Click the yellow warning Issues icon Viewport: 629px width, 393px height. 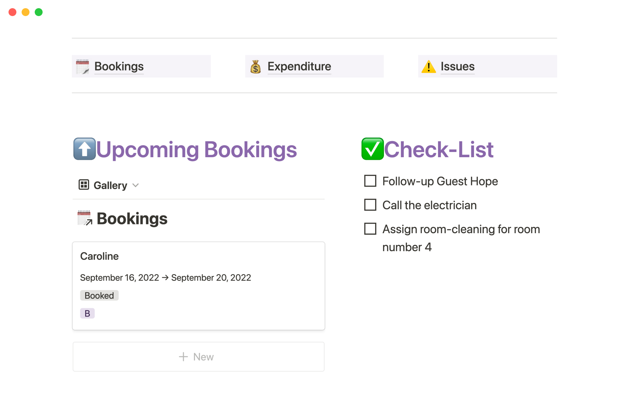tap(429, 66)
